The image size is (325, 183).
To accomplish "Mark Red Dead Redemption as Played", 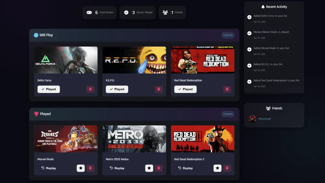I will pos(185,89).
